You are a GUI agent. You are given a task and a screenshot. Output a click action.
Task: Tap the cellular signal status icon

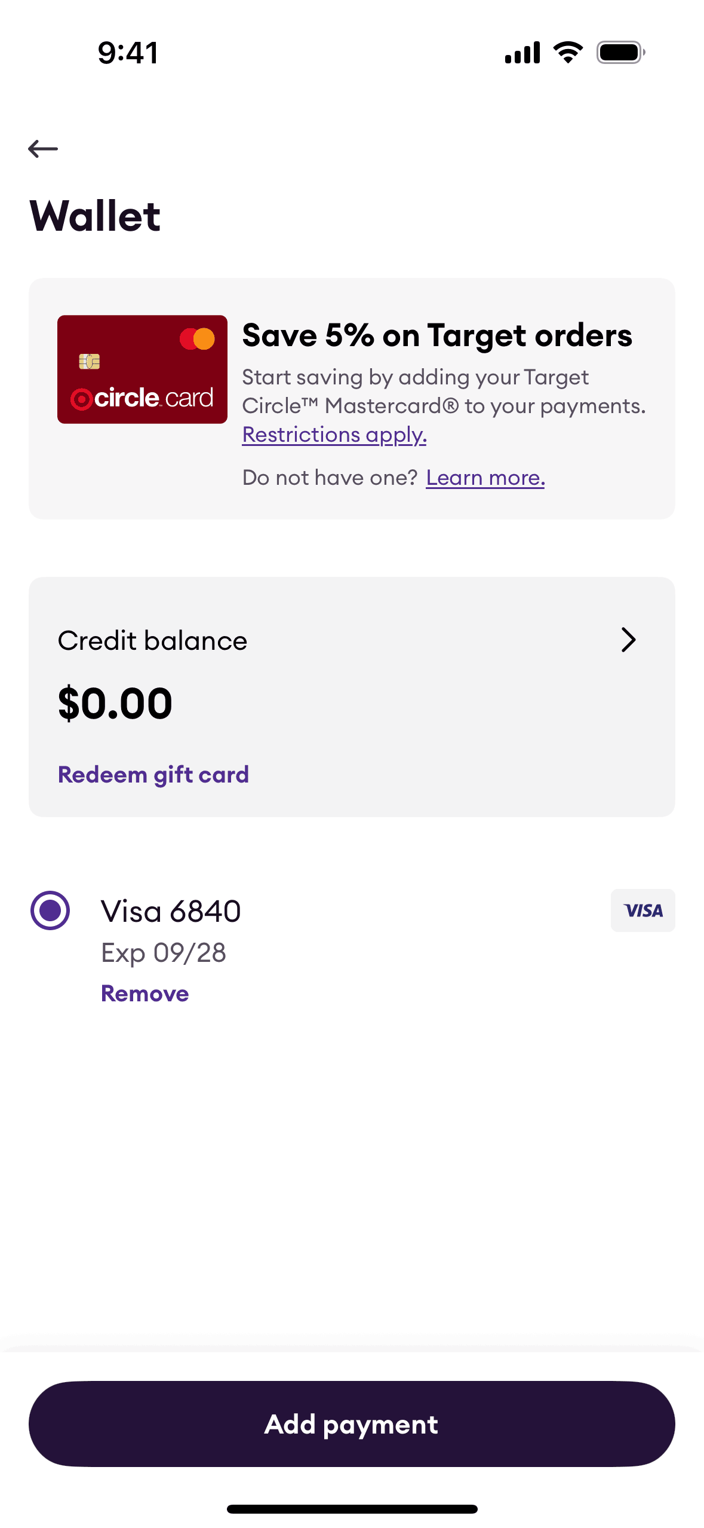pos(522,53)
